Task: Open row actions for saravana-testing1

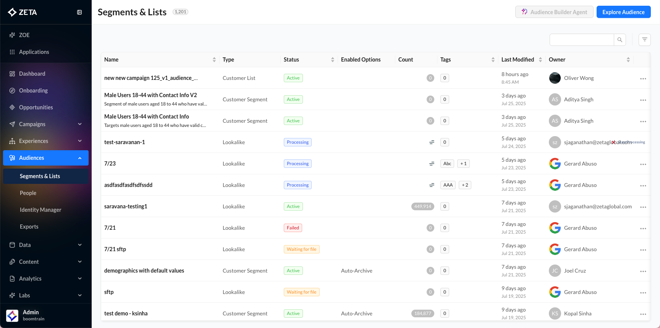Action: click(x=643, y=207)
